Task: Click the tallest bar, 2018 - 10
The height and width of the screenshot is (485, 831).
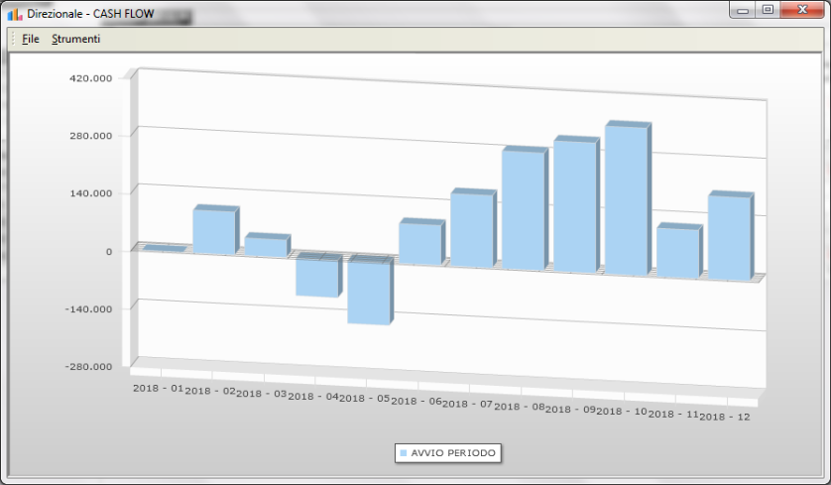Action: coord(628,198)
